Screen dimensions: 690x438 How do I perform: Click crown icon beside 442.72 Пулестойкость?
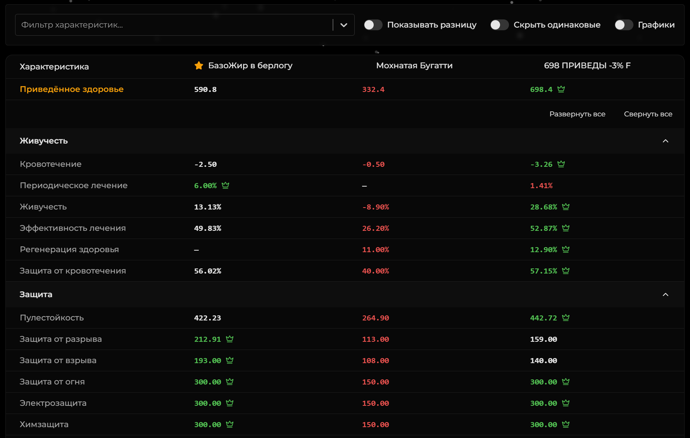pyautogui.click(x=566, y=318)
